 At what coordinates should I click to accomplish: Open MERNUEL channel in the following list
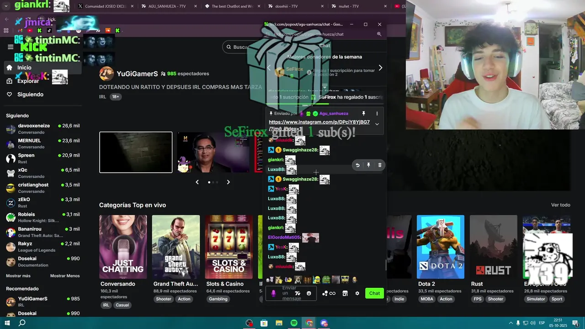click(43, 143)
